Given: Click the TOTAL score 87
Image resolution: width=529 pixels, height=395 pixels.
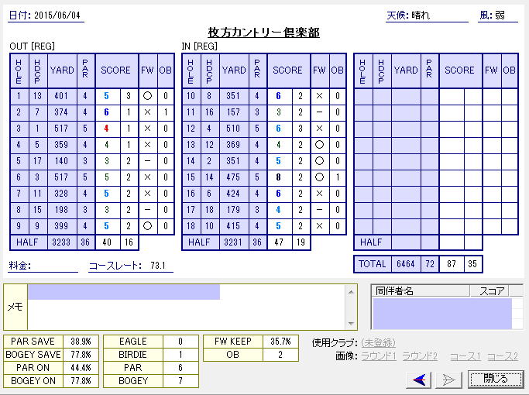Looking at the screenshot, I should coord(452,264).
